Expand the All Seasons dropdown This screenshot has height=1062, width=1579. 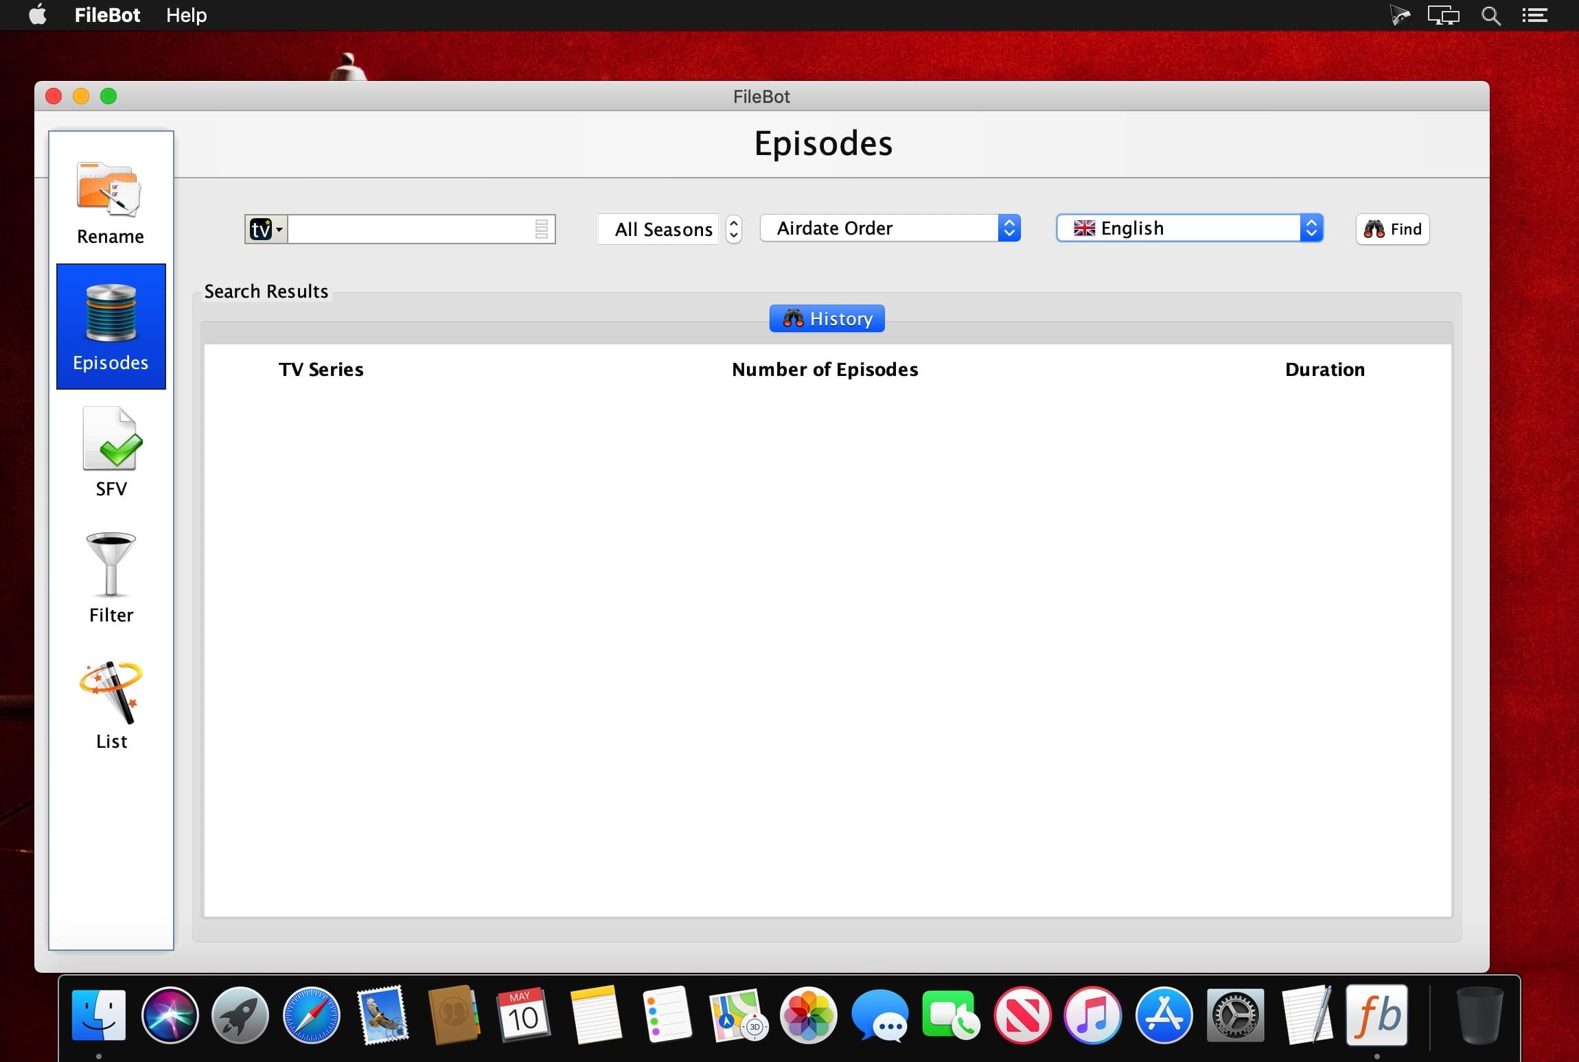735,228
